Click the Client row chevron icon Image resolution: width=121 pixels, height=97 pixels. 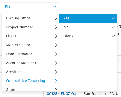[56, 36]
